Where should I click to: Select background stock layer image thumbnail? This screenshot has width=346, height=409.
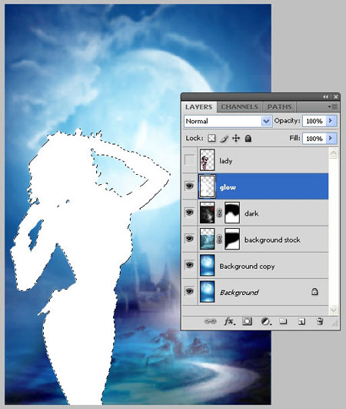[x=208, y=239]
